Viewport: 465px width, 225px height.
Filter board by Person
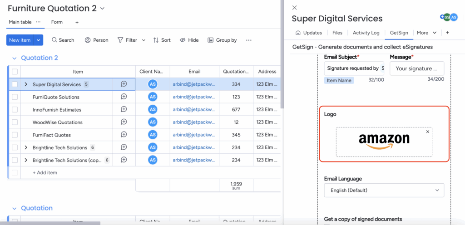point(97,40)
